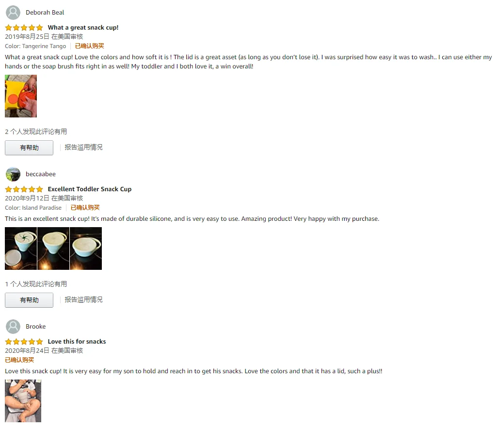Open Brooke's photo of child holding cup
498x430 pixels.
pos(23,401)
